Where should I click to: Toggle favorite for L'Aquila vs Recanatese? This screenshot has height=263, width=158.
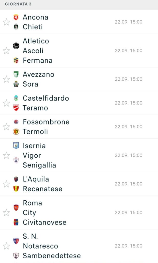(6, 184)
